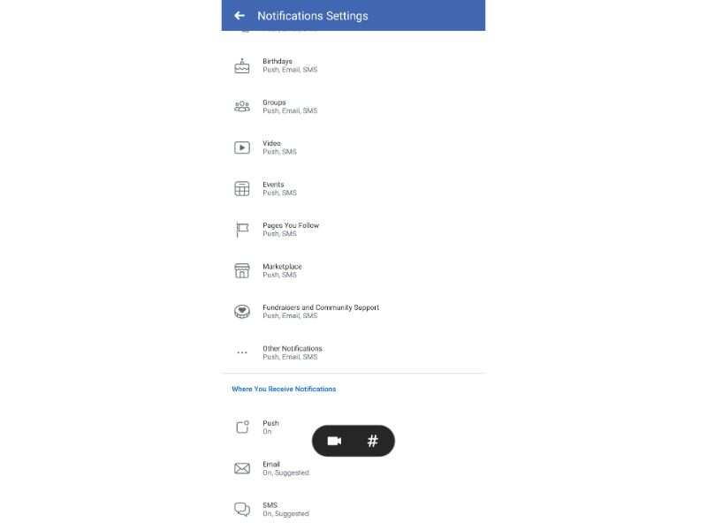Navigate back using the back arrow

pyautogui.click(x=239, y=15)
